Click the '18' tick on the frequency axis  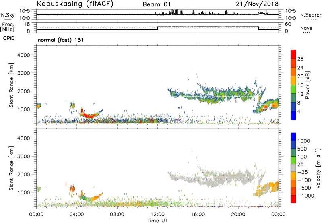click(x=27, y=24)
